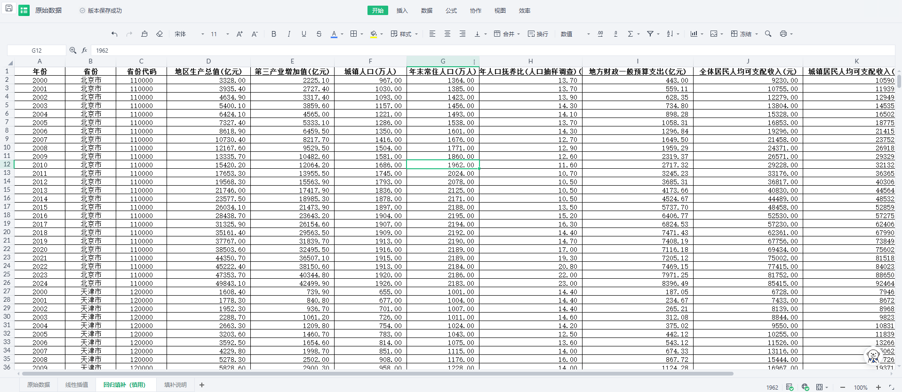Toggle strikethrough formatting

[319, 34]
